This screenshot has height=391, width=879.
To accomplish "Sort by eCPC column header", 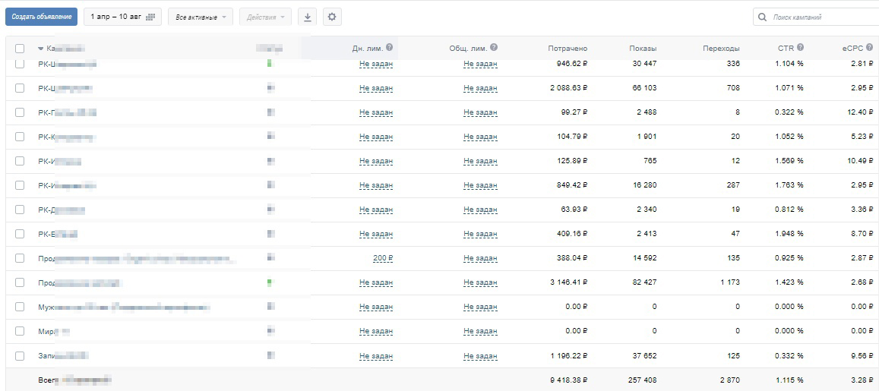I will (852, 48).
